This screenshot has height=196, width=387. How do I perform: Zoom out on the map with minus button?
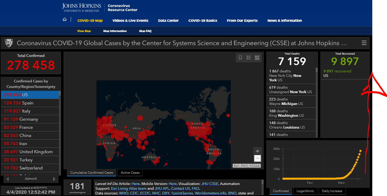257,158
